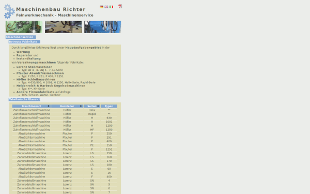The width and height of the screenshot is (310, 194).
Task: Open the green machine thumbnail image
Action: click(24, 27)
